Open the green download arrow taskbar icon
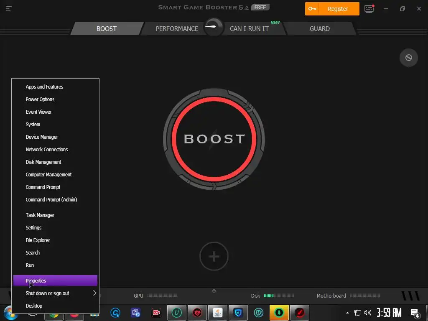 279,313
